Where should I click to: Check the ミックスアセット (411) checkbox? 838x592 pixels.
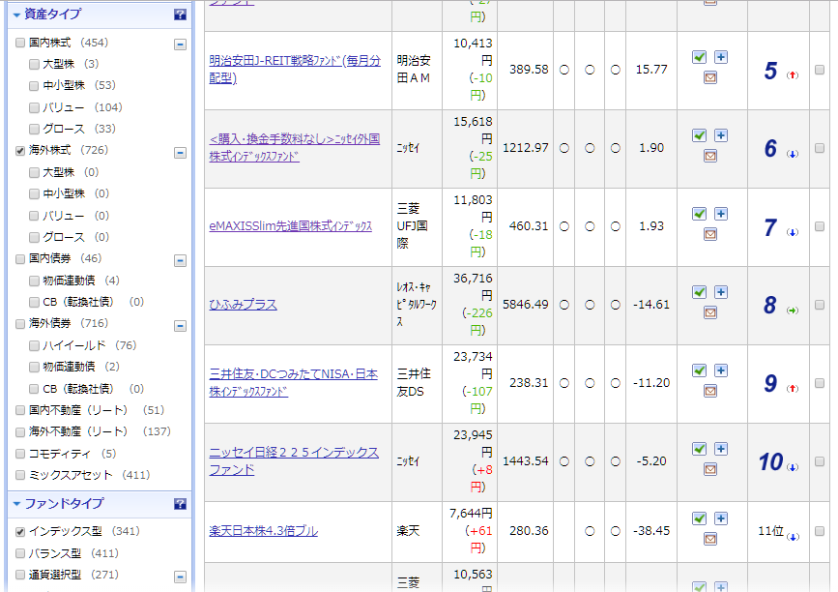(x=20, y=475)
